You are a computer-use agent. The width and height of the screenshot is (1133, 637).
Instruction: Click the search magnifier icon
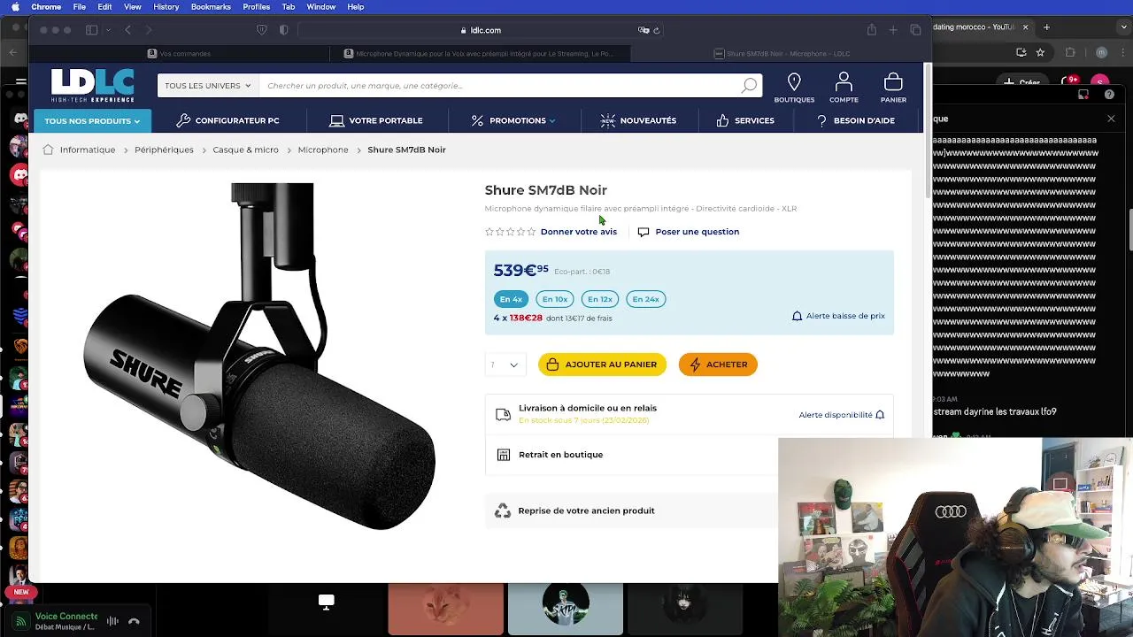tap(749, 86)
